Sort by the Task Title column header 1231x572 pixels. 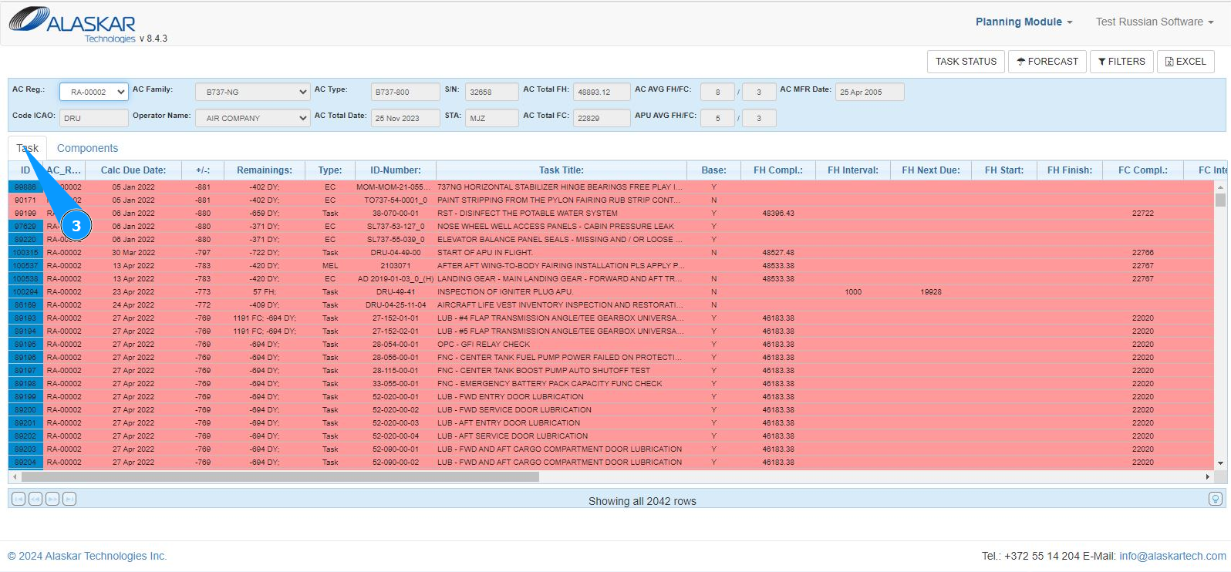tap(562, 170)
